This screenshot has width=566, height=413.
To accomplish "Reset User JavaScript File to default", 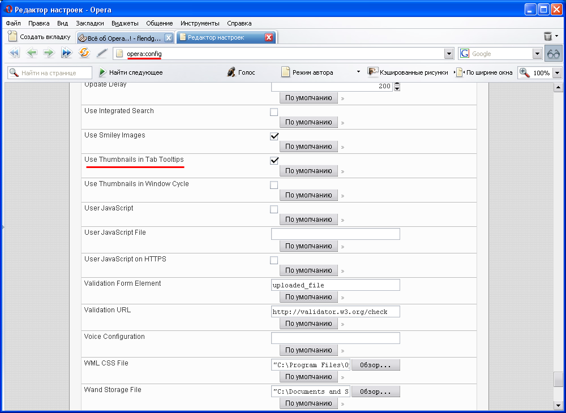I will pos(308,246).
